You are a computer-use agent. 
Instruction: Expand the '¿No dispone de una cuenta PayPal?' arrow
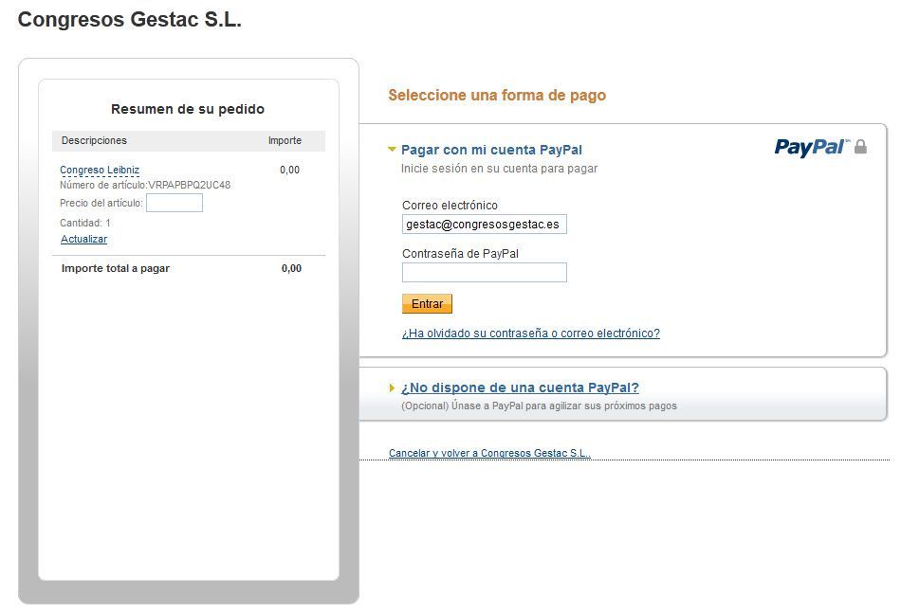392,388
